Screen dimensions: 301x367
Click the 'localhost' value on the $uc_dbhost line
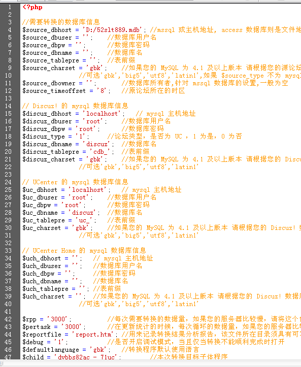[x=87, y=190]
